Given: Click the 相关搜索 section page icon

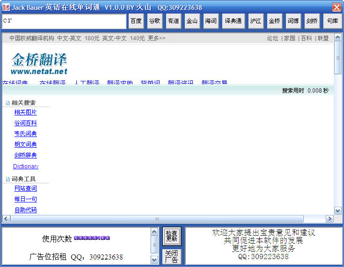Looking at the screenshot, I should 8,103.
